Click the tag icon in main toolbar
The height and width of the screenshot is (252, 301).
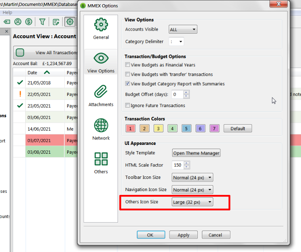tap(7, 22)
